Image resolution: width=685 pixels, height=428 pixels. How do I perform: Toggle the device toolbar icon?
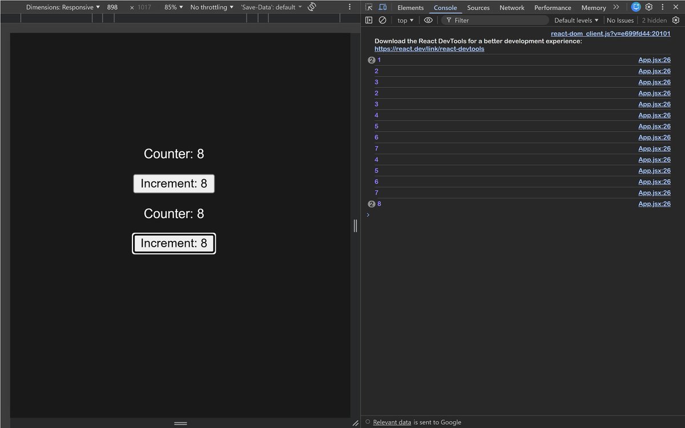coord(382,7)
